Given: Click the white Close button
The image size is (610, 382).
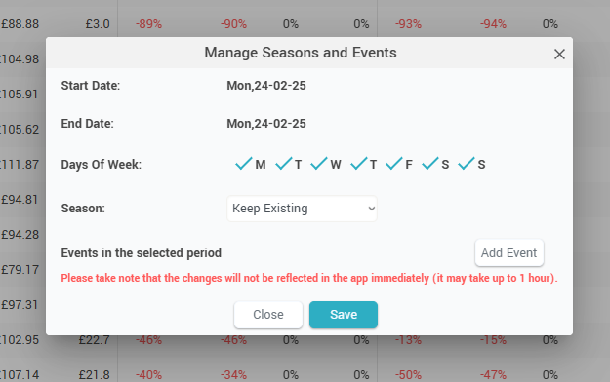Looking at the screenshot, I should point(268,315).
